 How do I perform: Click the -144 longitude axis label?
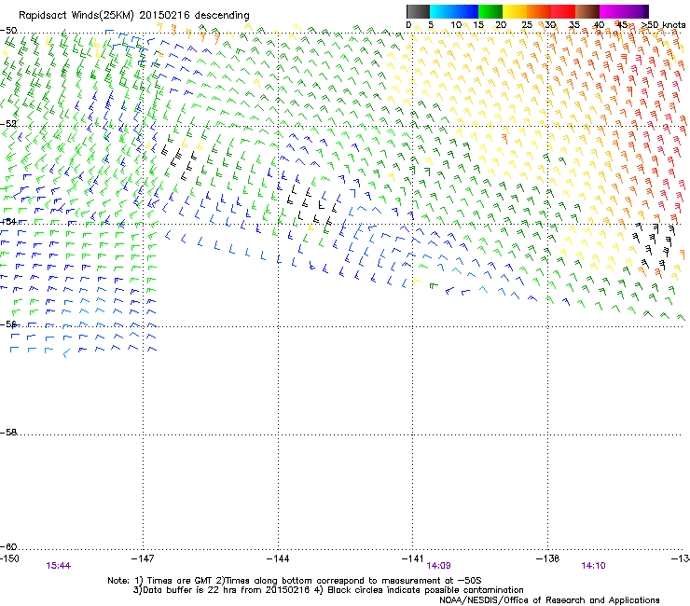(278, 558)
